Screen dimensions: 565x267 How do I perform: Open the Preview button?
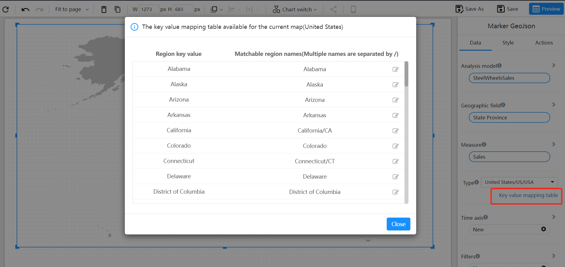[x=546, y=9]
